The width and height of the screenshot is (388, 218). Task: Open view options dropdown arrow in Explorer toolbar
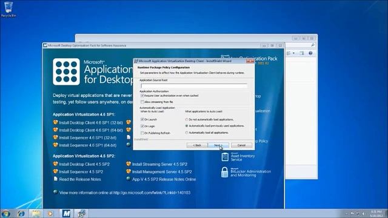(x=293, y=53)
